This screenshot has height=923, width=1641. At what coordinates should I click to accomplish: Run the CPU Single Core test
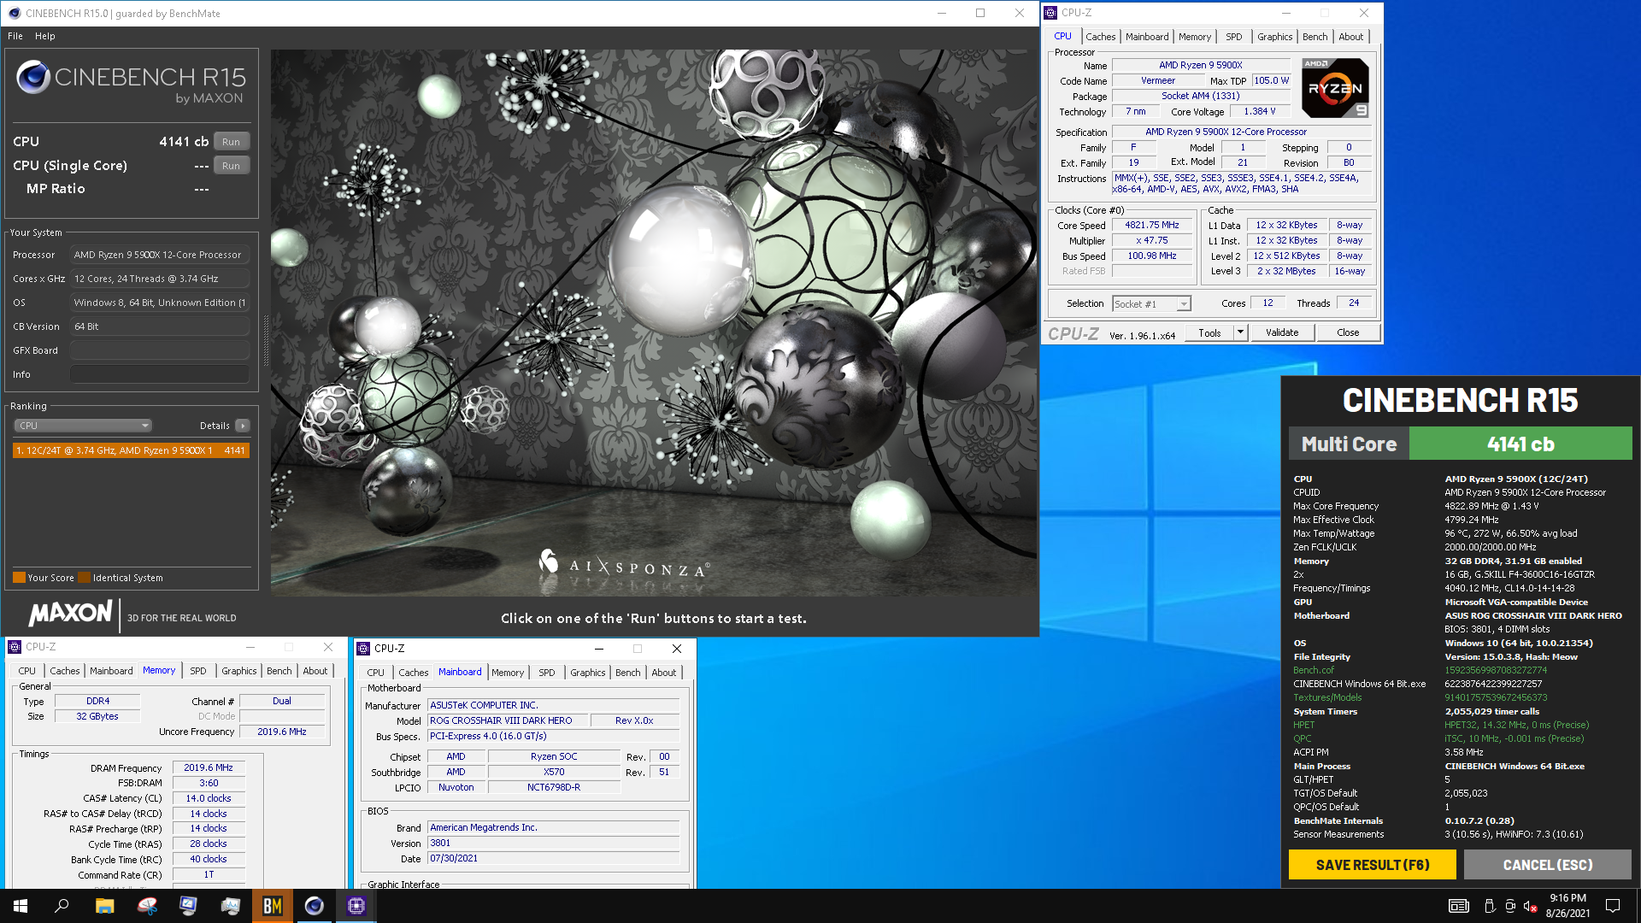(x=231, y=166)
